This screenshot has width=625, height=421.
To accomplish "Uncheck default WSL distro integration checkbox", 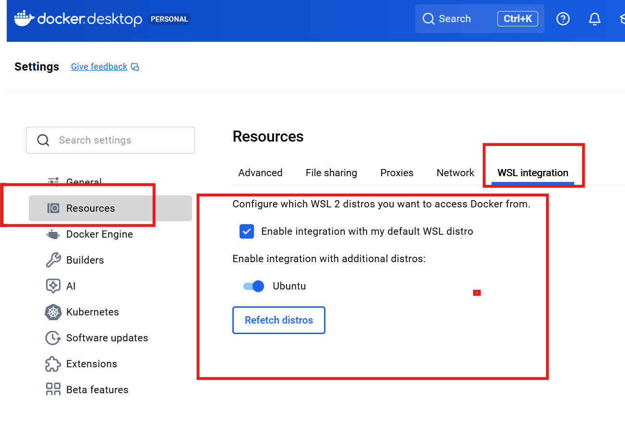I will [x=247, y=231].
